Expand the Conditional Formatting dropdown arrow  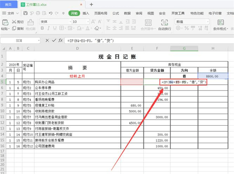coord(227,29)
